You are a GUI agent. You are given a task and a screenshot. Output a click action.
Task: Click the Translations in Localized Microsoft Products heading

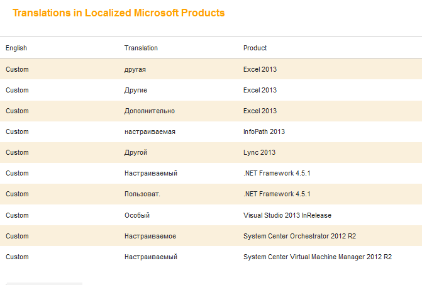pos(118,13)
